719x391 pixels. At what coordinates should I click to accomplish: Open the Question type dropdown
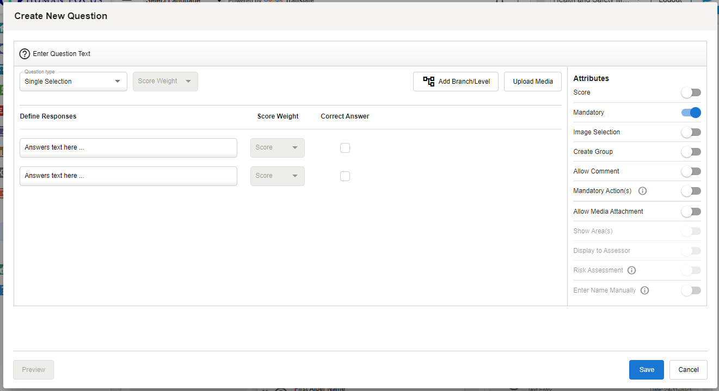point(73,82)
